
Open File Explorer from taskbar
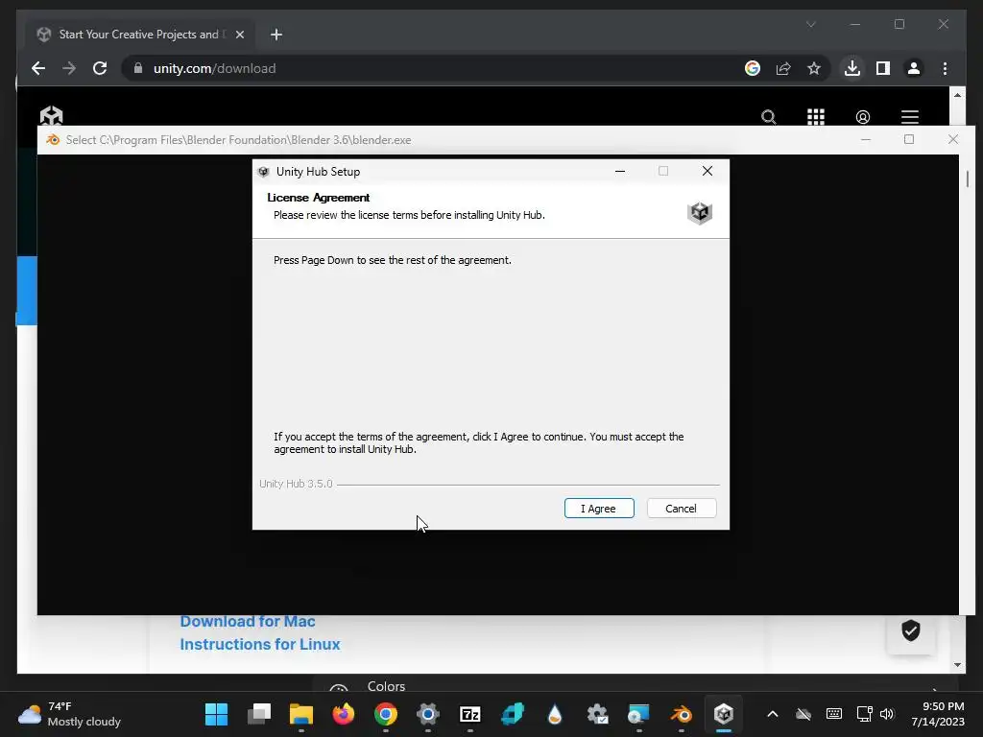tap(300, 714)
